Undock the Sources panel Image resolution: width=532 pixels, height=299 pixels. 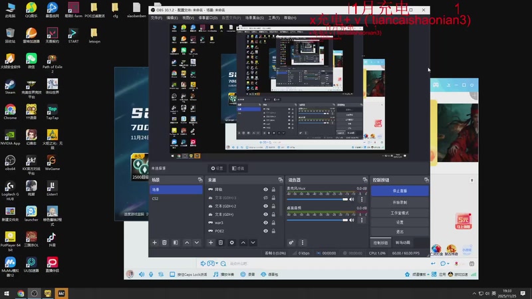[281, 180]
